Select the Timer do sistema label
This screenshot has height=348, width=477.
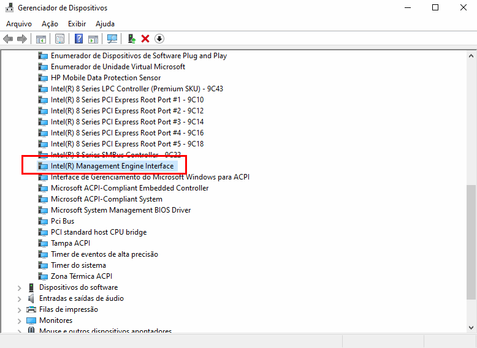(78, 265)
